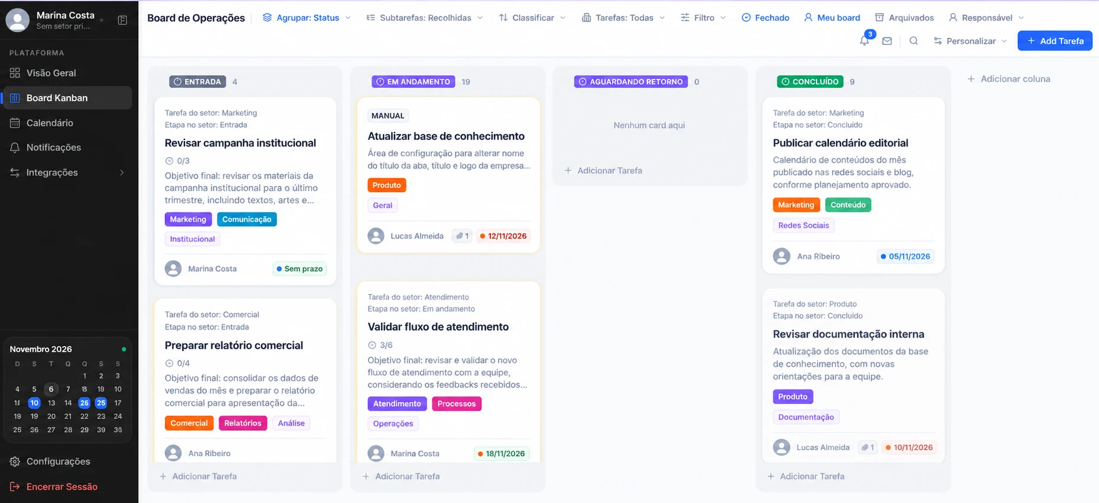This screenshot has width=1099, height=503.
Task: Click attachment badge on Revisar documentação card
Action: (868, 447)
